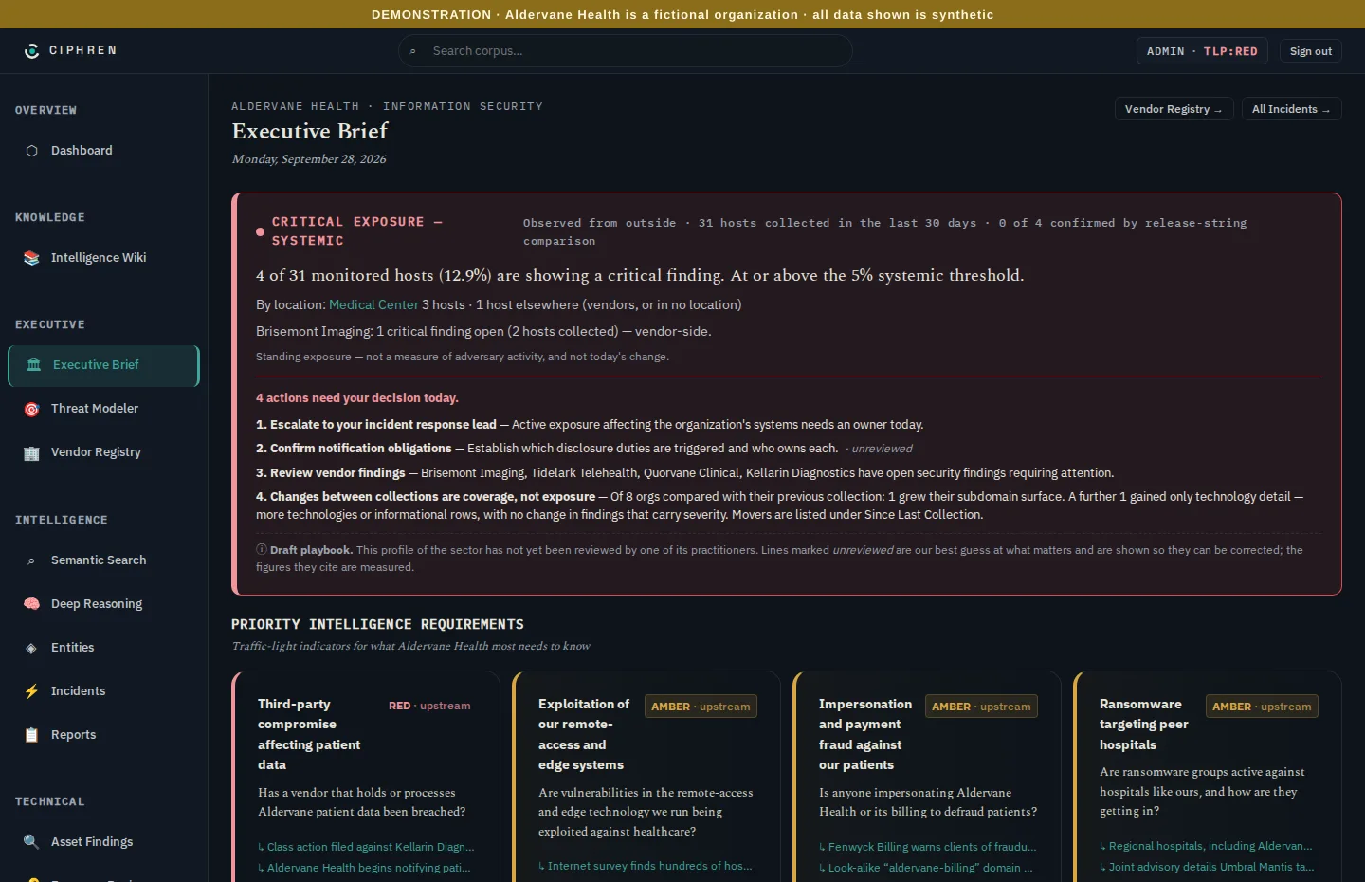Click the search icon in the search box

click(x=413, y=51)
